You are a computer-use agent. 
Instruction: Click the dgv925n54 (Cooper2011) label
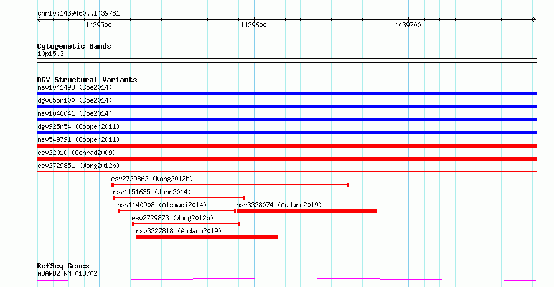coord(78,126)
